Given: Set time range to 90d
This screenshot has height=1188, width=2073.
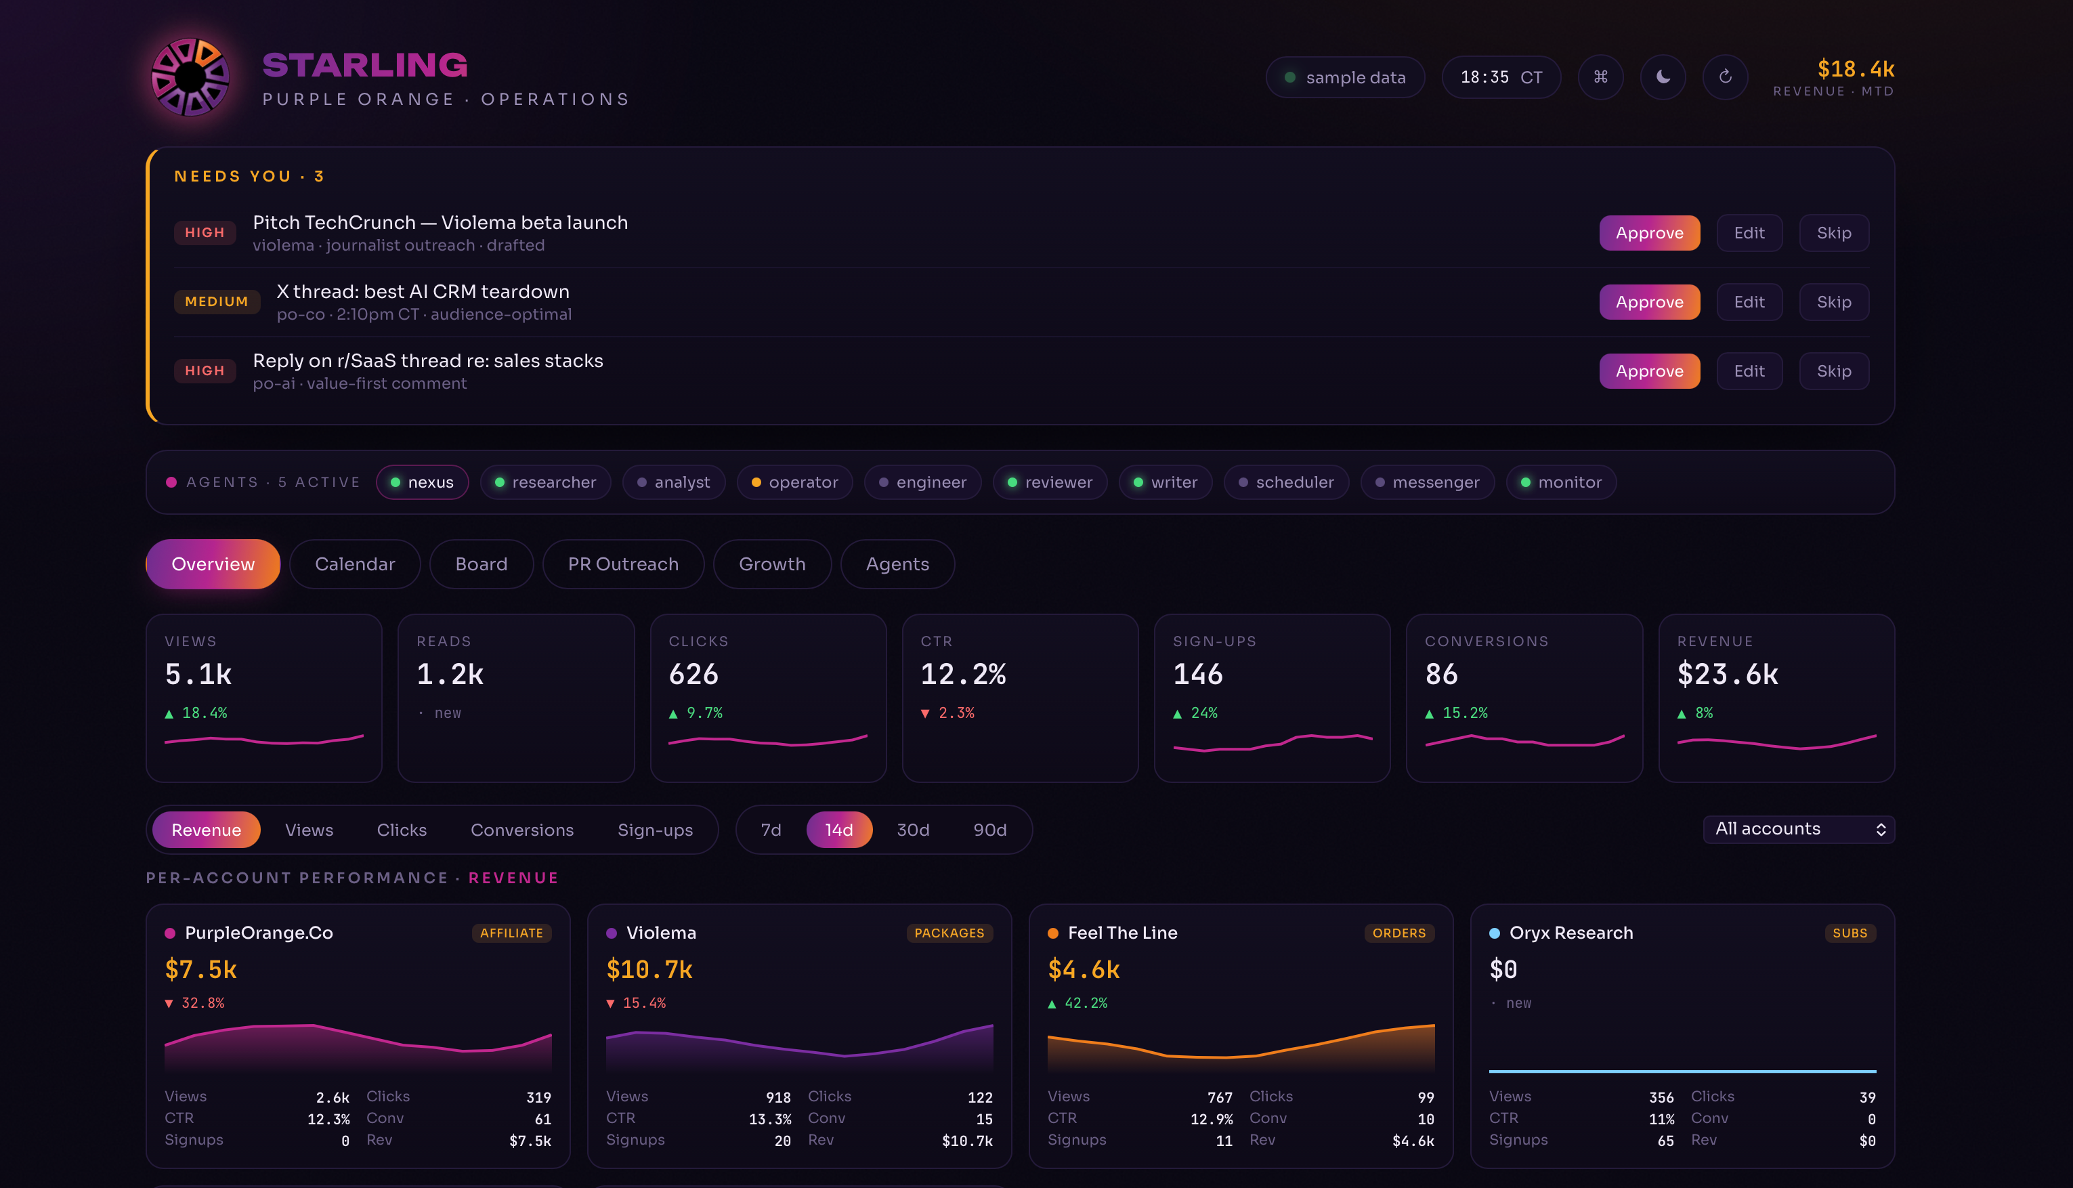Looking at the screenshot, I should pos(989,830).
